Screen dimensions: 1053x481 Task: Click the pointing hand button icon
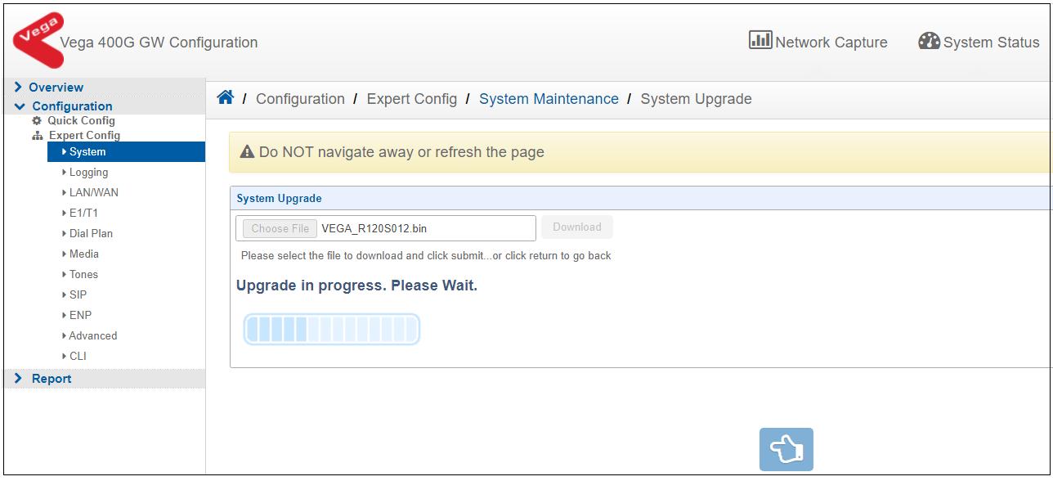tap(786, 449)
